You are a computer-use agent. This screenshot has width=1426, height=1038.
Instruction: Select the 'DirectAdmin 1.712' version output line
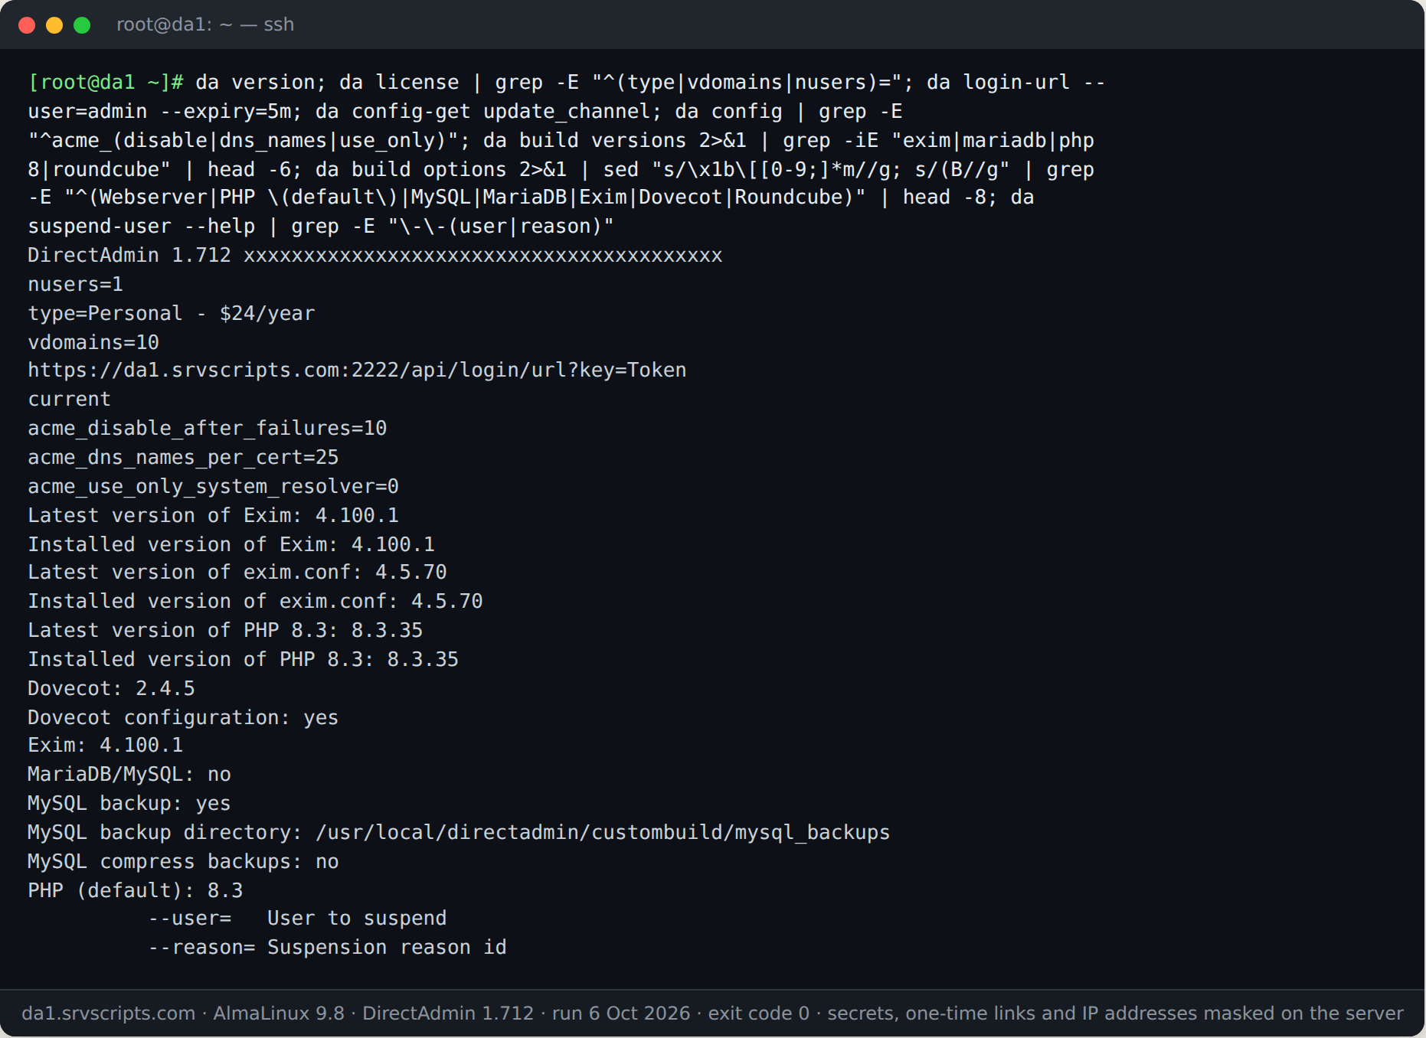[375, 255]
